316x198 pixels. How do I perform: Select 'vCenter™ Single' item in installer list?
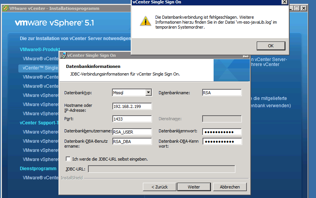(38, 68)
